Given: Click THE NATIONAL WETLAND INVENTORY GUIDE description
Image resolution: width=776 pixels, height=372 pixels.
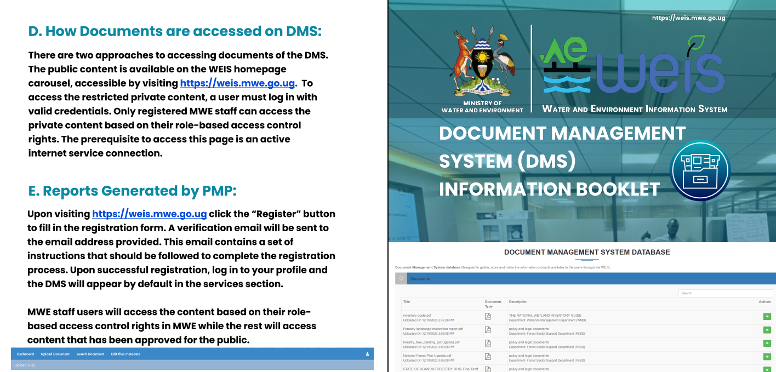Looking at the screenshot, I should (545, 315).
